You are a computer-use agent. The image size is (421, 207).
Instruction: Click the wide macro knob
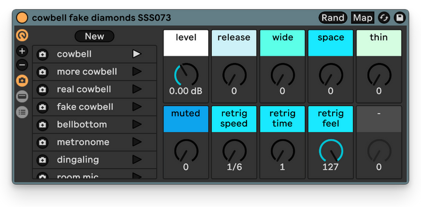click(x=283, y=75)
